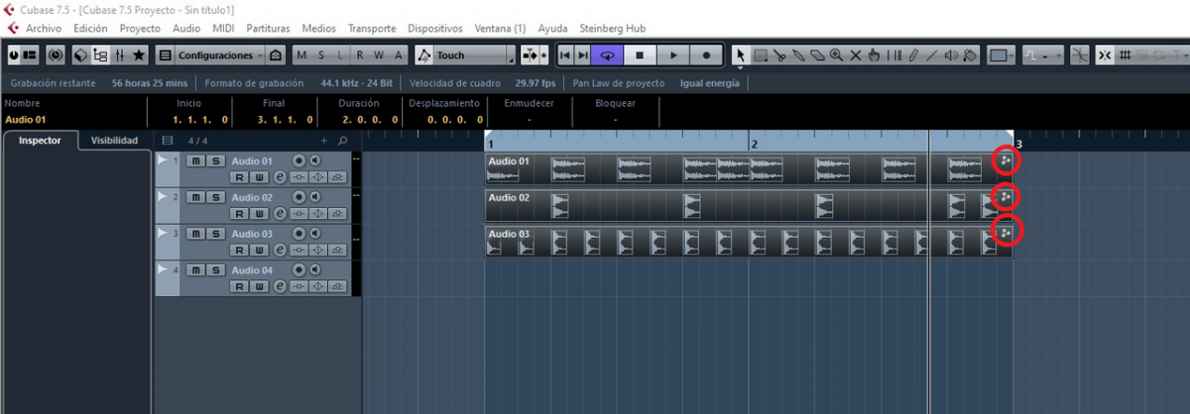Switch to the Visibilidad tab
Image resolution: width=1190 pixels, height=414 pixels.
[115, 141]
